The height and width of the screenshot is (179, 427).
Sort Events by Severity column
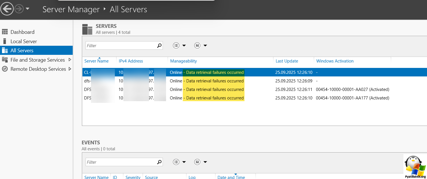(133, 177)
